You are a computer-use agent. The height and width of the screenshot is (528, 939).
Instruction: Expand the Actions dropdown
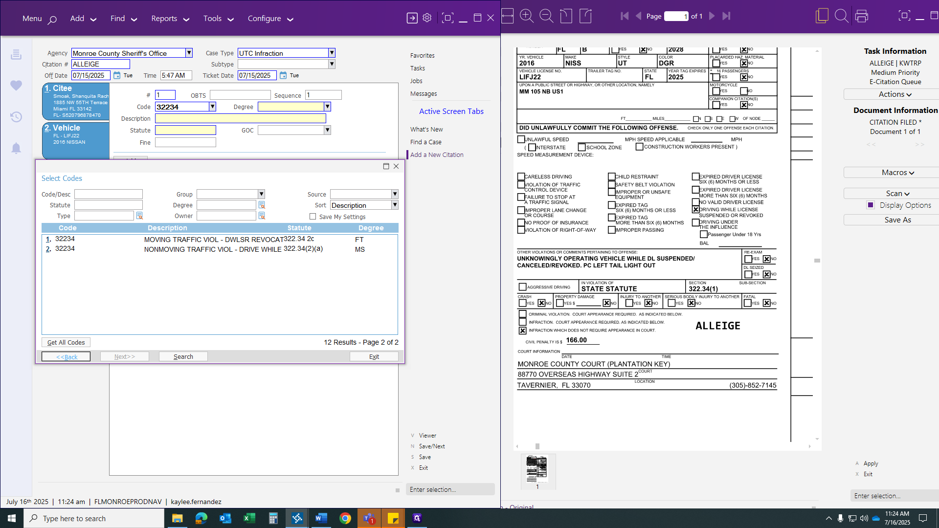point(895,94)
